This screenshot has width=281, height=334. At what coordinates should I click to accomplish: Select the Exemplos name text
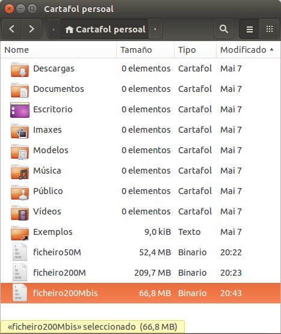[x=53, y=232]
